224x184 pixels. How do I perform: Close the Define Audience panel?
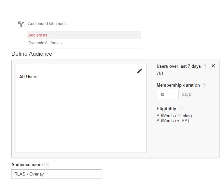click(213, 66)
